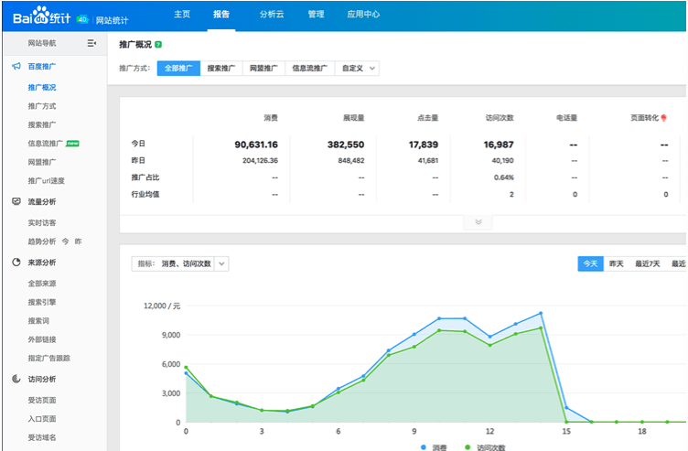Click the green chart point at hour 0
The image size is (688, 451).
(x=186, y=368)
